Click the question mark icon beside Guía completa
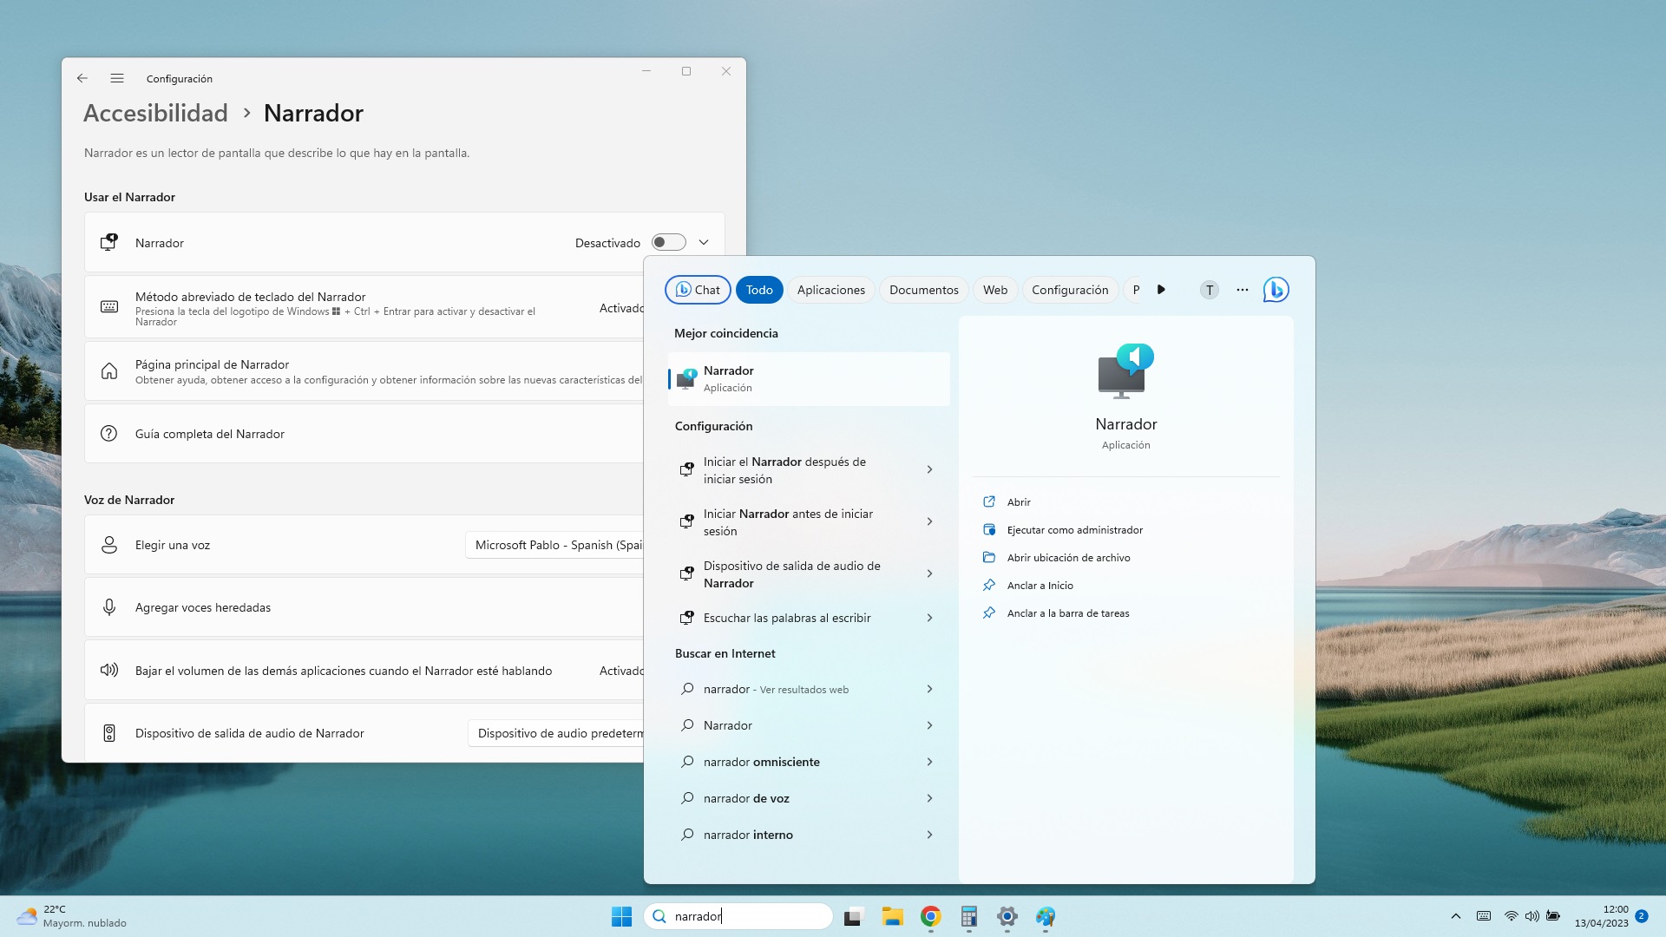The height and width of the screenshot is (937, 1666). (x=109, y=434)
